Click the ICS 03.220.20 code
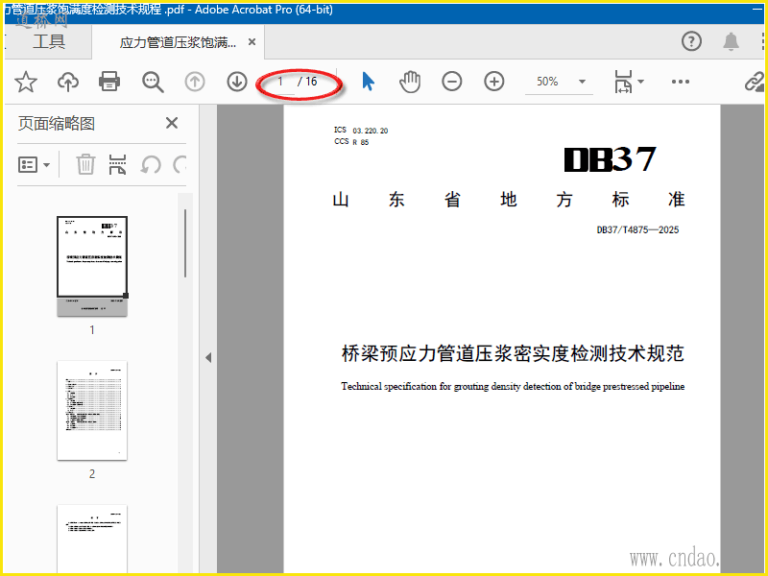Viewport: 768px width, 576px height. pos(361,131)
